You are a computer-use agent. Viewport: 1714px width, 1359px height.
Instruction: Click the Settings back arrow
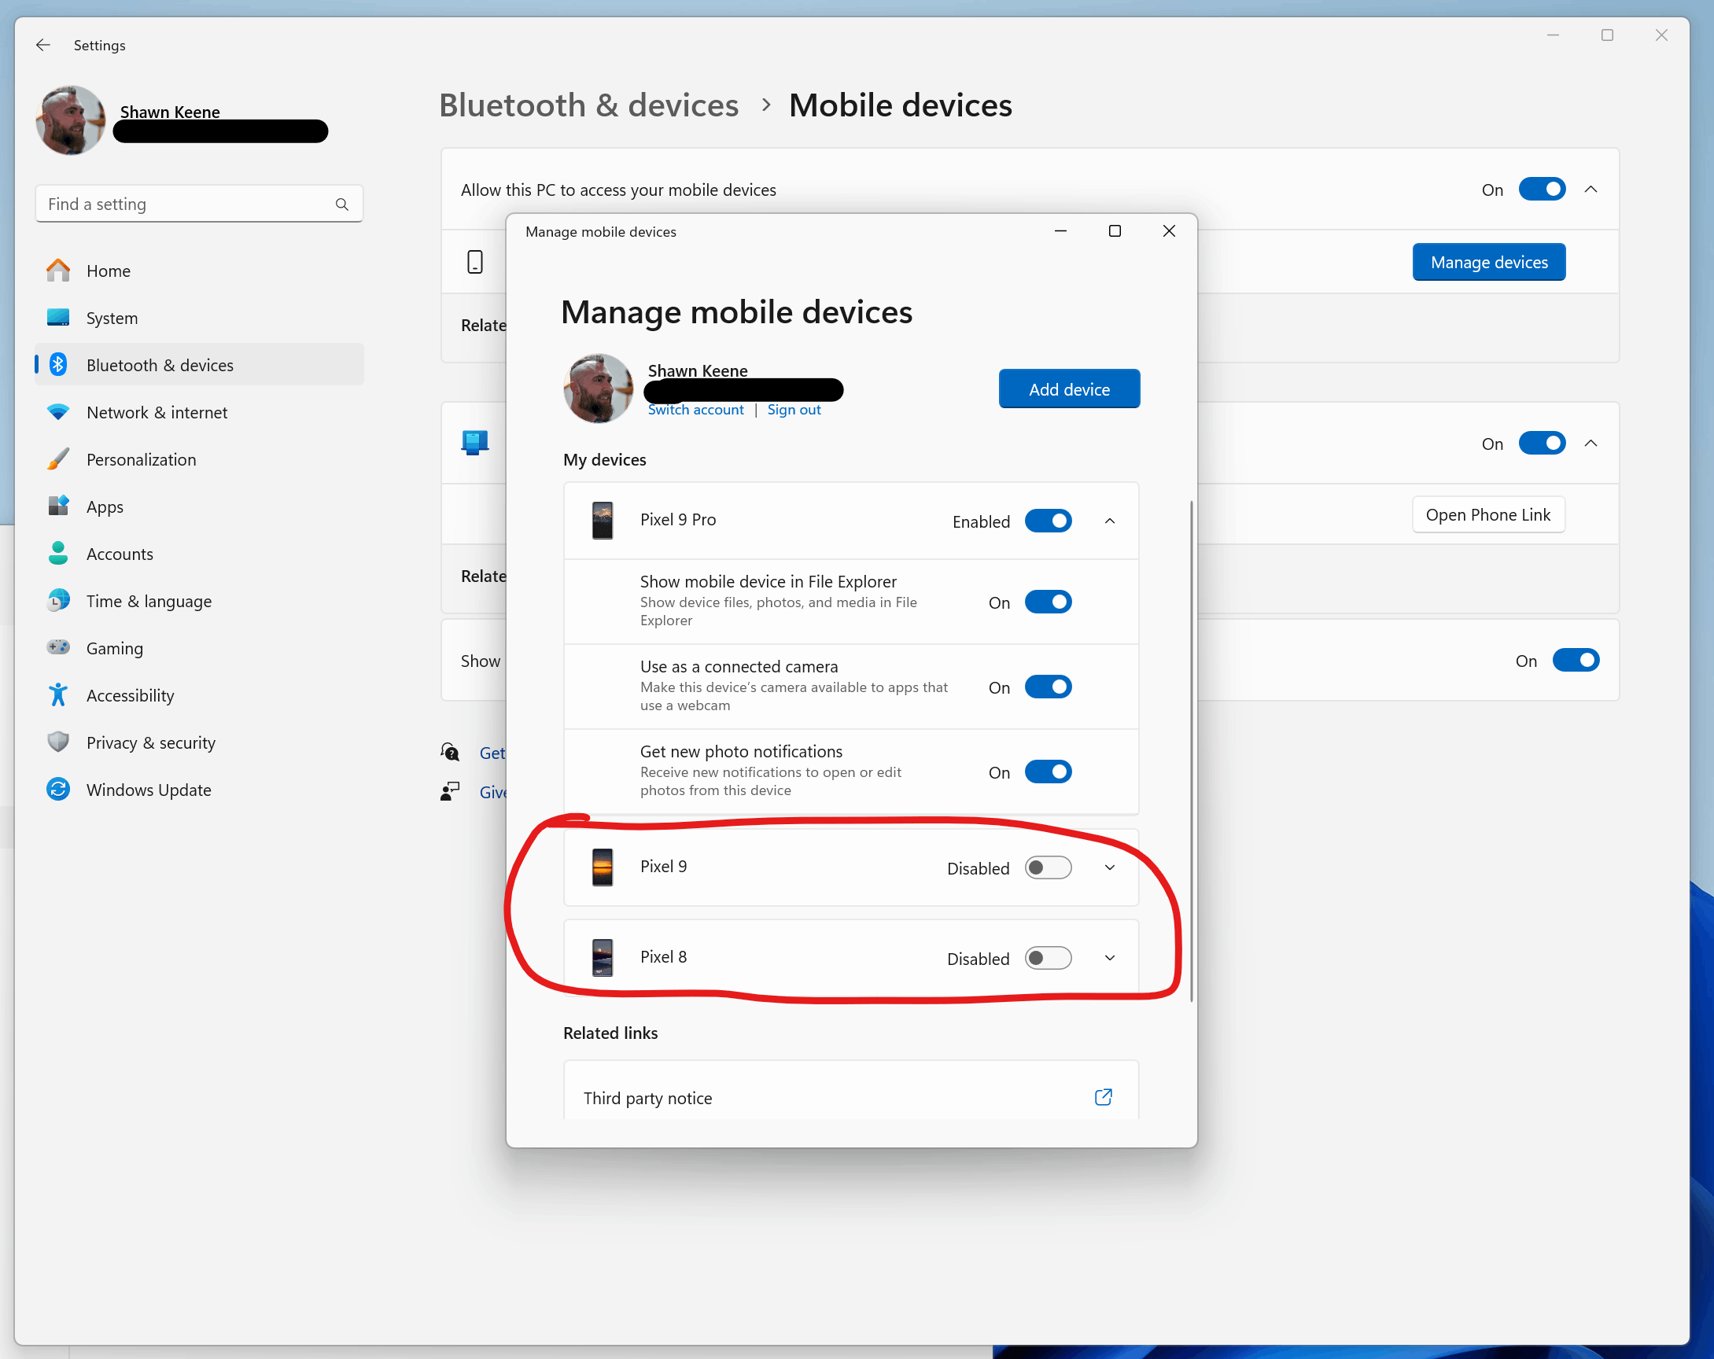[x=43, y=46]
